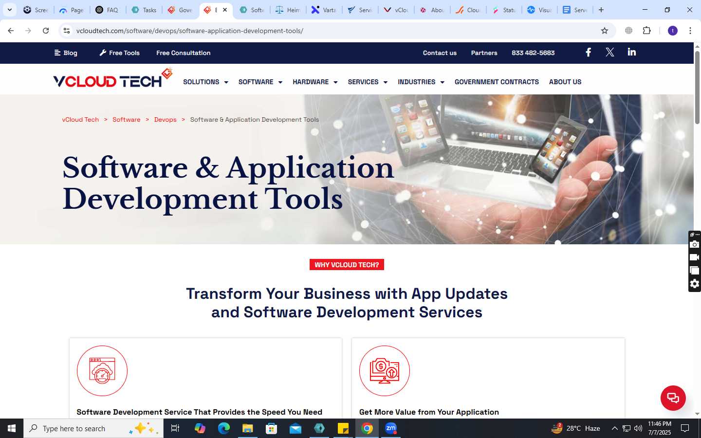Go to vCloud Tech breadcrumb link
Image resolution: width=701 pixels, height=438 pixels.
pos(80,119)
